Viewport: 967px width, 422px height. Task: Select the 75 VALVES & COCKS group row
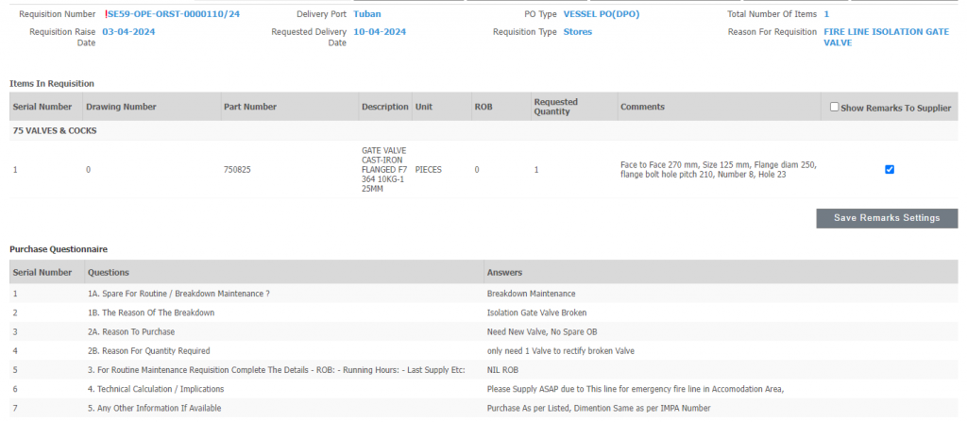pyautogui.click(x=55, y=130)
